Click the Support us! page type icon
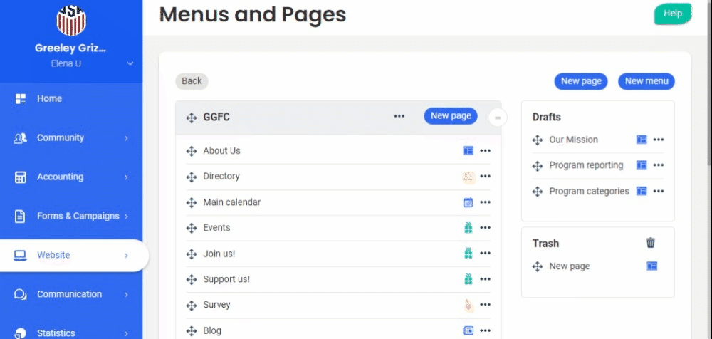Viewport: 712px width, 339px height. point(468,279)
